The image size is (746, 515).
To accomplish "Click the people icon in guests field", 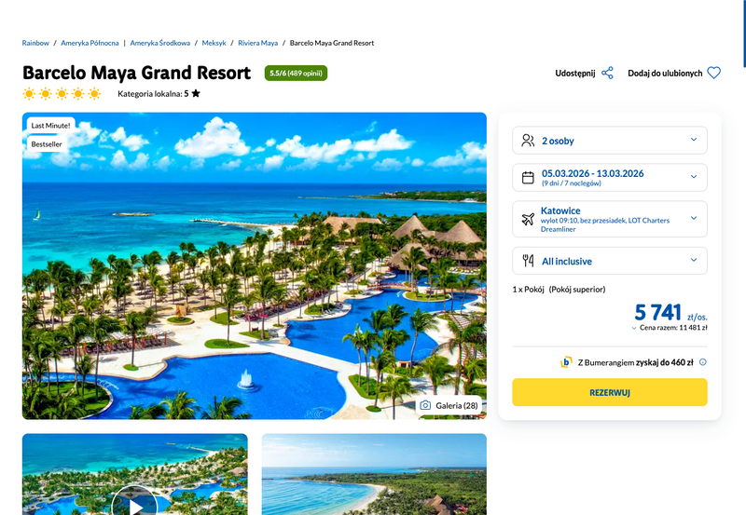I will 528,140.
